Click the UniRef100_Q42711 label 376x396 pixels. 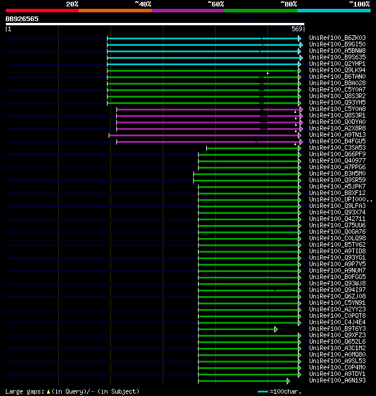[337, 219]
